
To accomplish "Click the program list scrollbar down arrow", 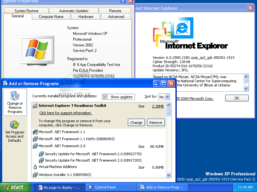I will click(x=168, y=175).
